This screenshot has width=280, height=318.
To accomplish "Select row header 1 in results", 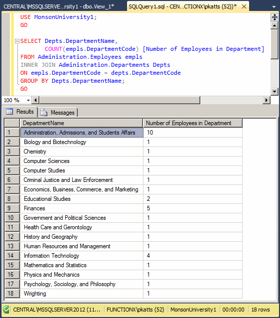I will pos(12,133).
